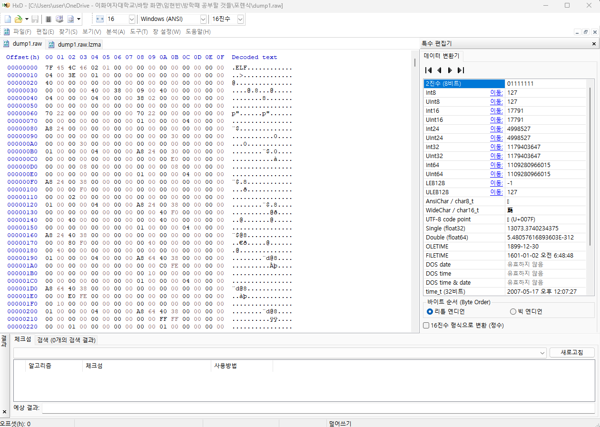Click 이동 link for ULEB128
This screenshot has height=427, width=600.
(496, 192)
